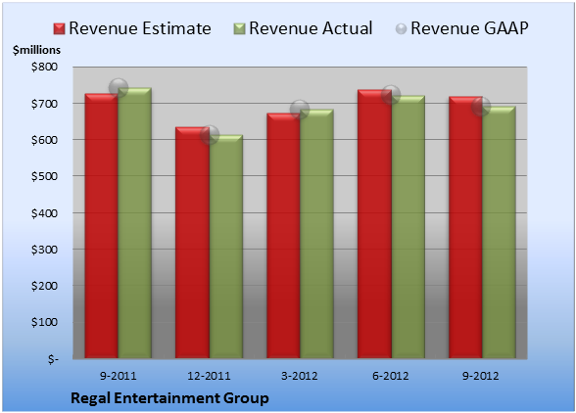Viewport: 576px width, 413px height.
Task: Select the green actual bar for 9-2012
Action: point(499,232)
